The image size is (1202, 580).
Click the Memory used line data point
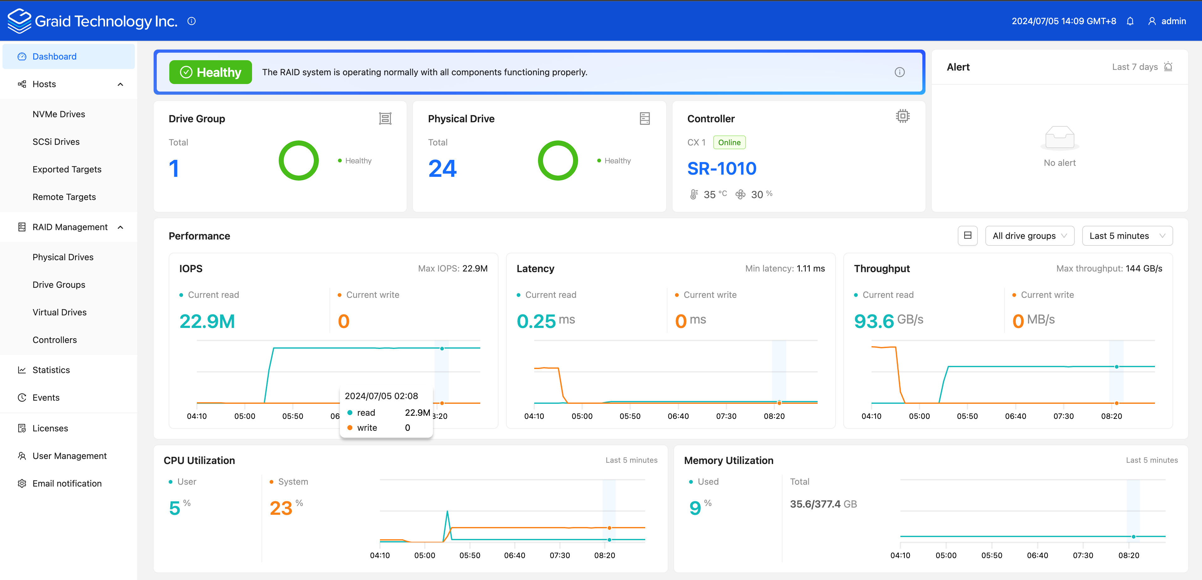1133,536
